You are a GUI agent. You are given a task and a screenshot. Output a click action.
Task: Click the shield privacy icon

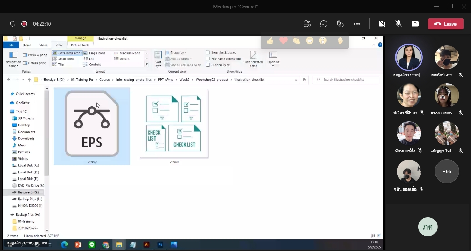coord(13,24)
